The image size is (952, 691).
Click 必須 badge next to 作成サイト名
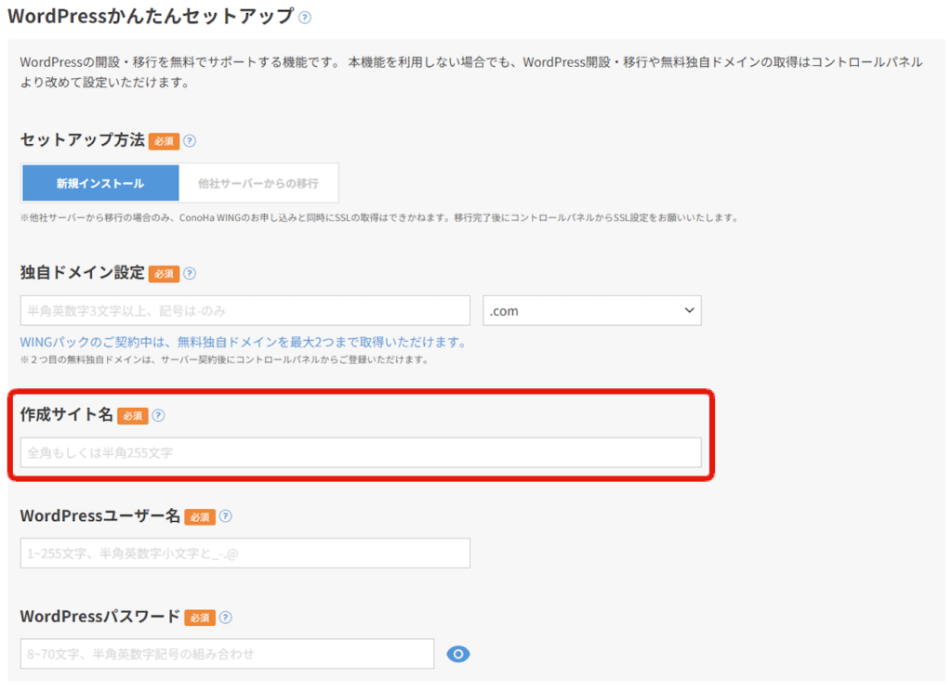point(133,416)
